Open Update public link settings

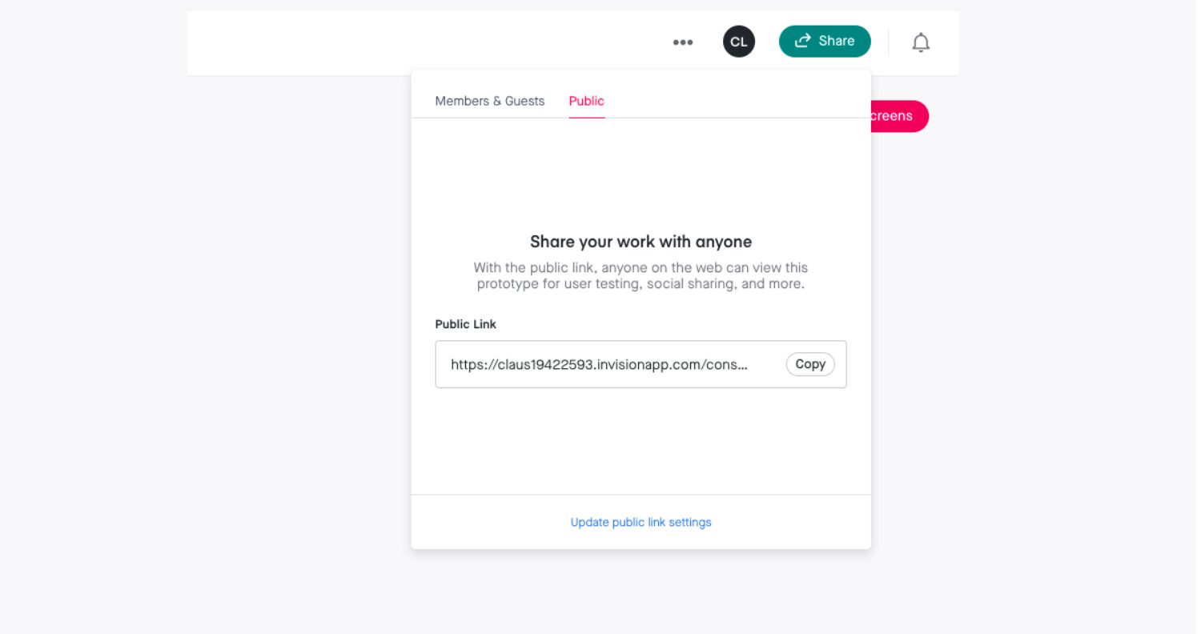(x=641, y=522)
